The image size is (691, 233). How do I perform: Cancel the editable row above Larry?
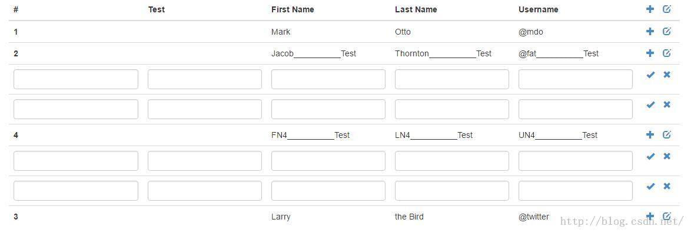(667, 186)
